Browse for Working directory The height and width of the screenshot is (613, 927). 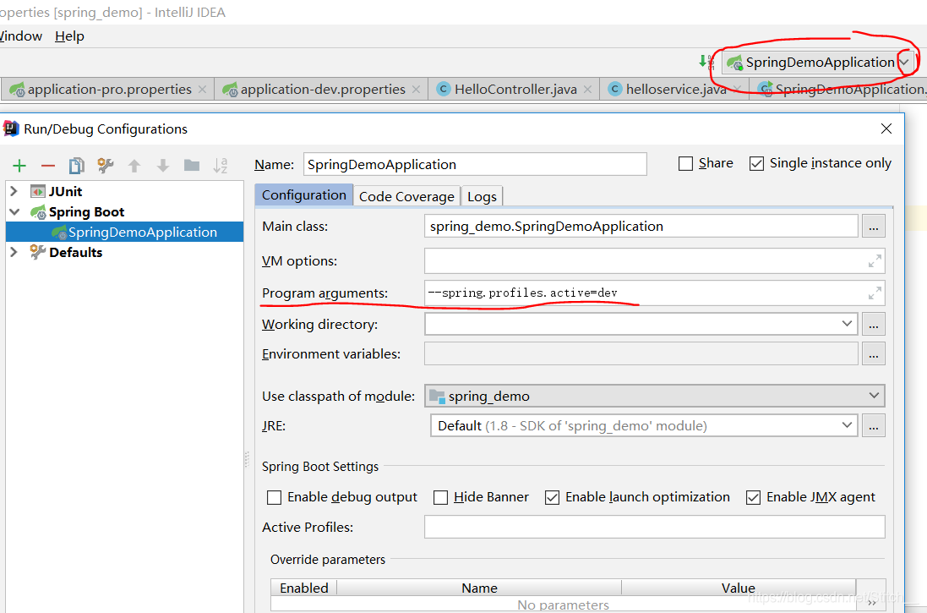(x=873, y=324)
